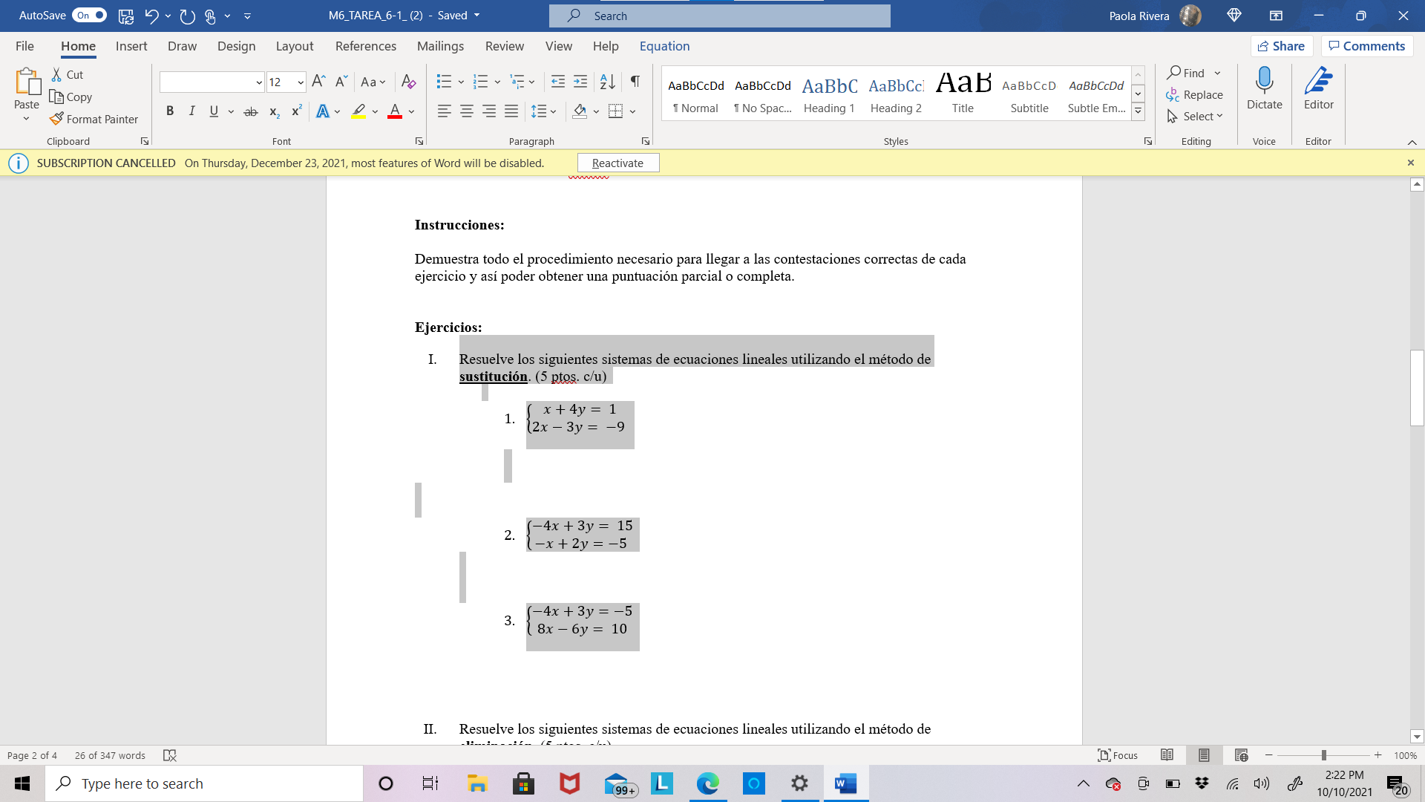Show paragraph marks with the pilcrow icon
The image size is (1425, 802).
(635, 82)
